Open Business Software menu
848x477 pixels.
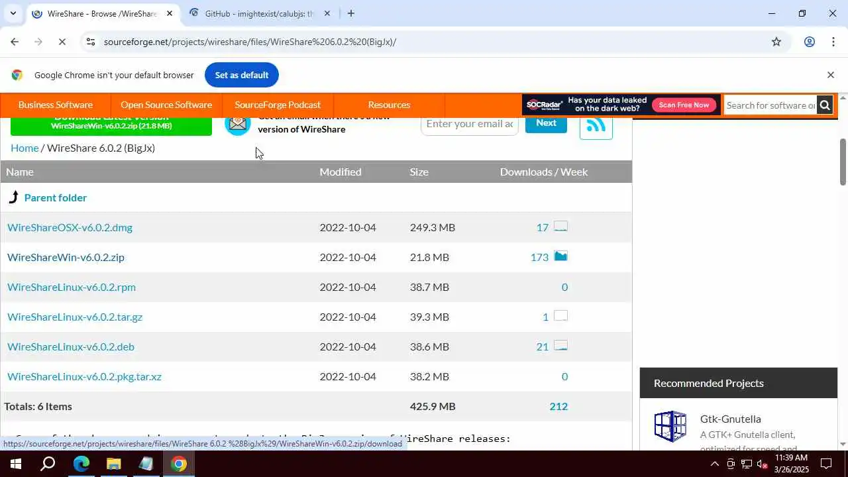click(56, 105)
